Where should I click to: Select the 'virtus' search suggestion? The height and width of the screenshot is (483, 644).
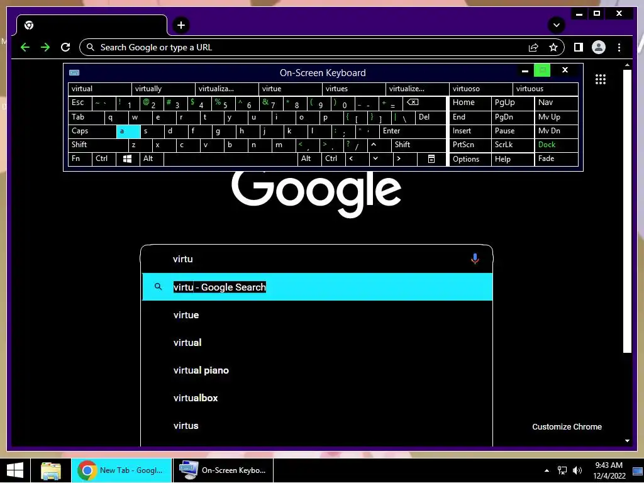[x=317, y=426]
